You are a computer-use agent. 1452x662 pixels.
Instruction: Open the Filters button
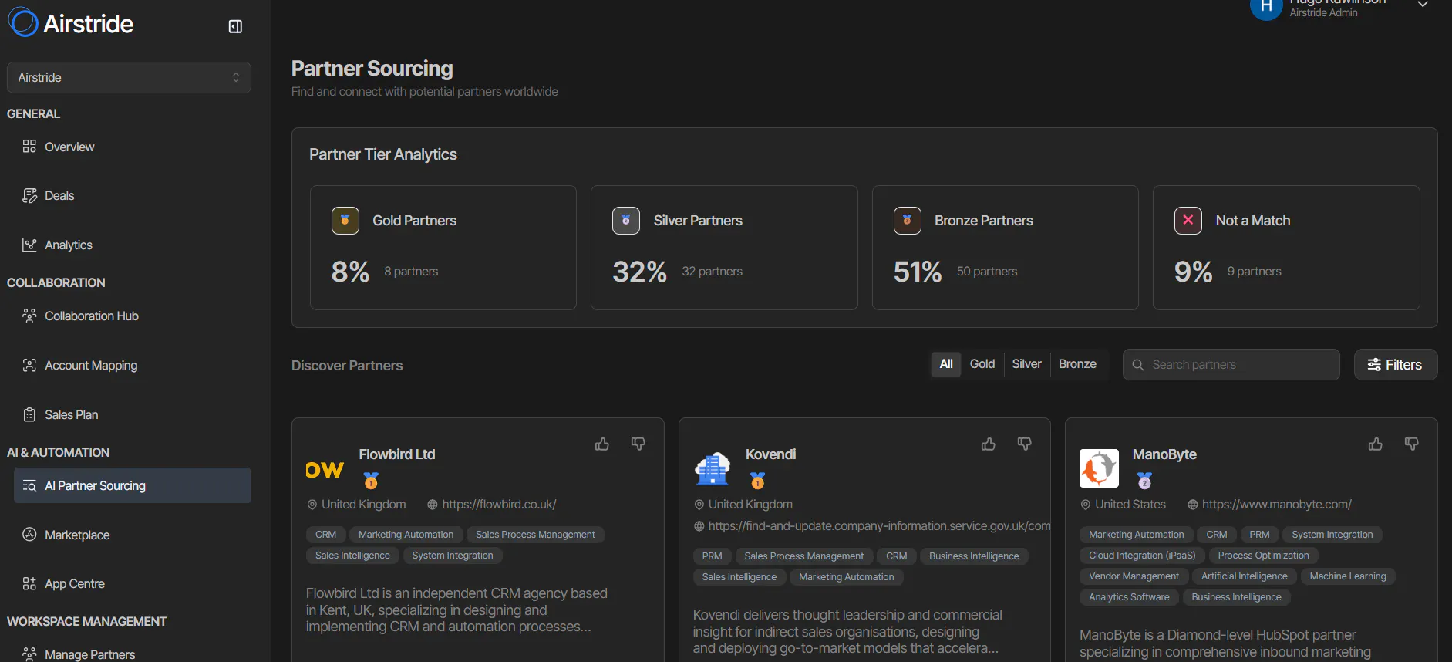[x=1396, y=365]
